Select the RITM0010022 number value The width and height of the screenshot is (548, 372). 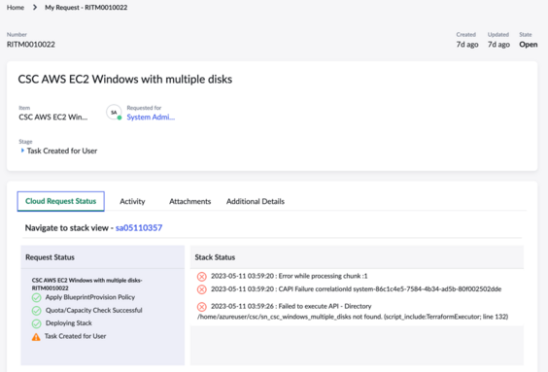pyautogui.click(x=31, y=45)
